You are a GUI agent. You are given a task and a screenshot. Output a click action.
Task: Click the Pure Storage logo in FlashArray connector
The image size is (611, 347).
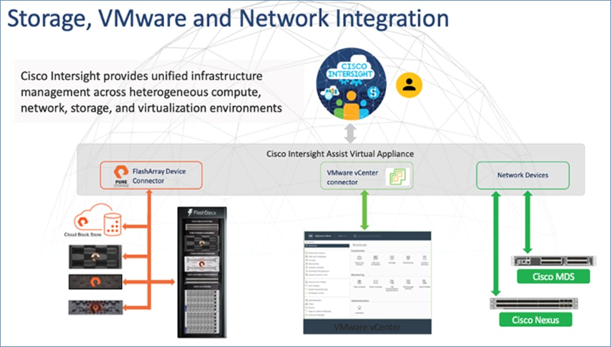[119, 175]
